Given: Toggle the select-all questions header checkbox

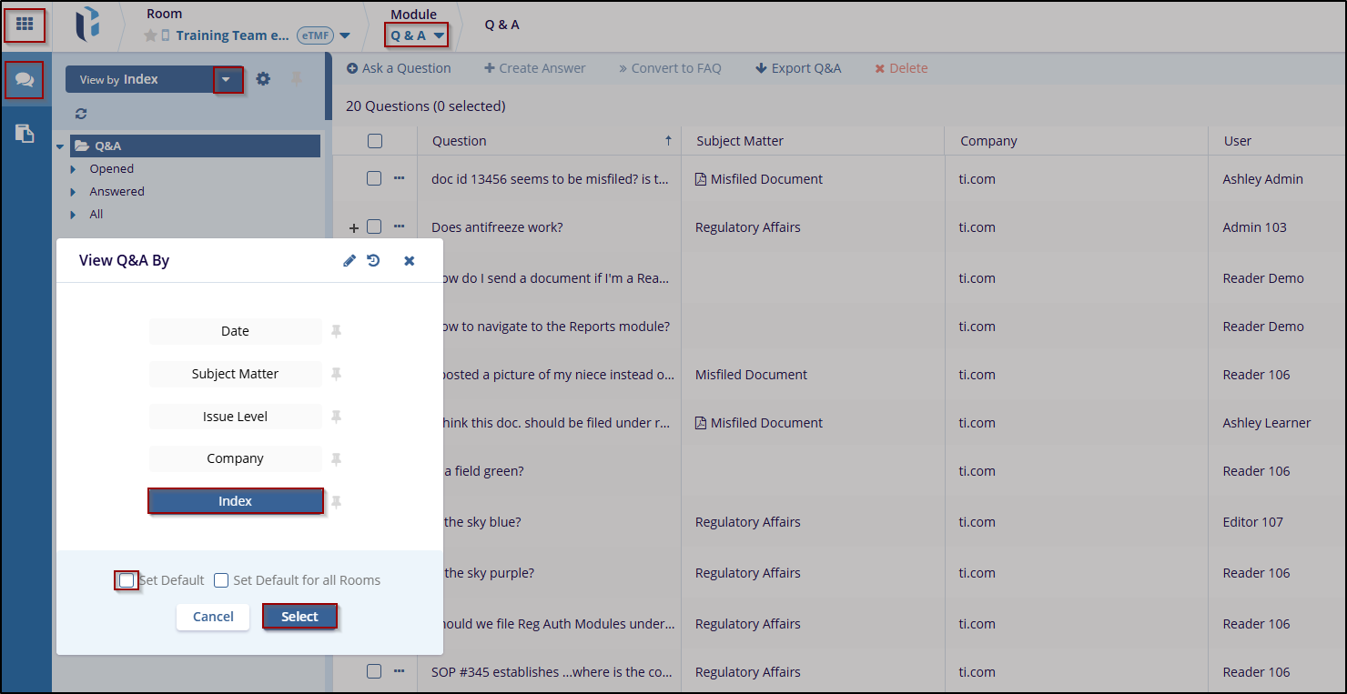Looking at the screenshot, I should 375,141.
